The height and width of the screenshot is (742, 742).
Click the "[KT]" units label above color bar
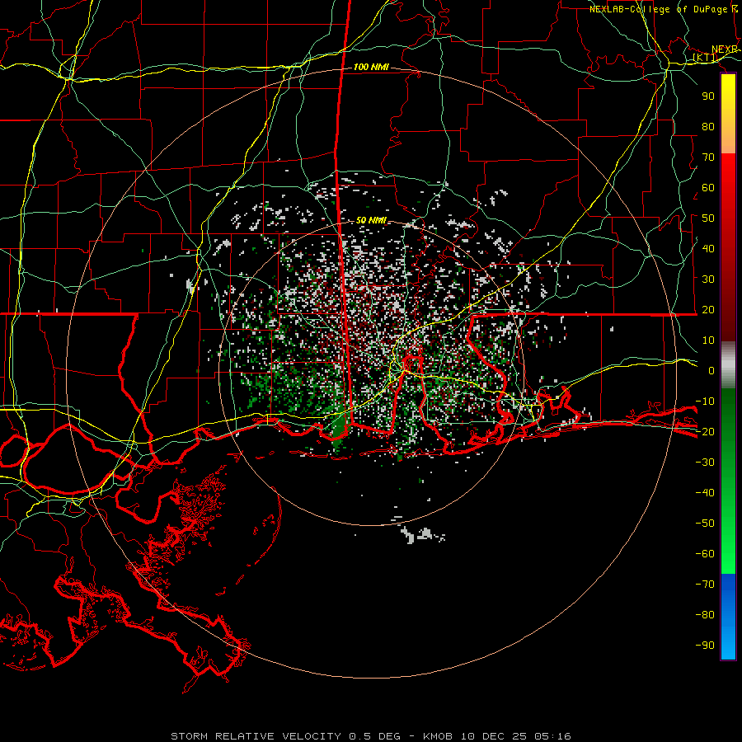click(705, 58)
